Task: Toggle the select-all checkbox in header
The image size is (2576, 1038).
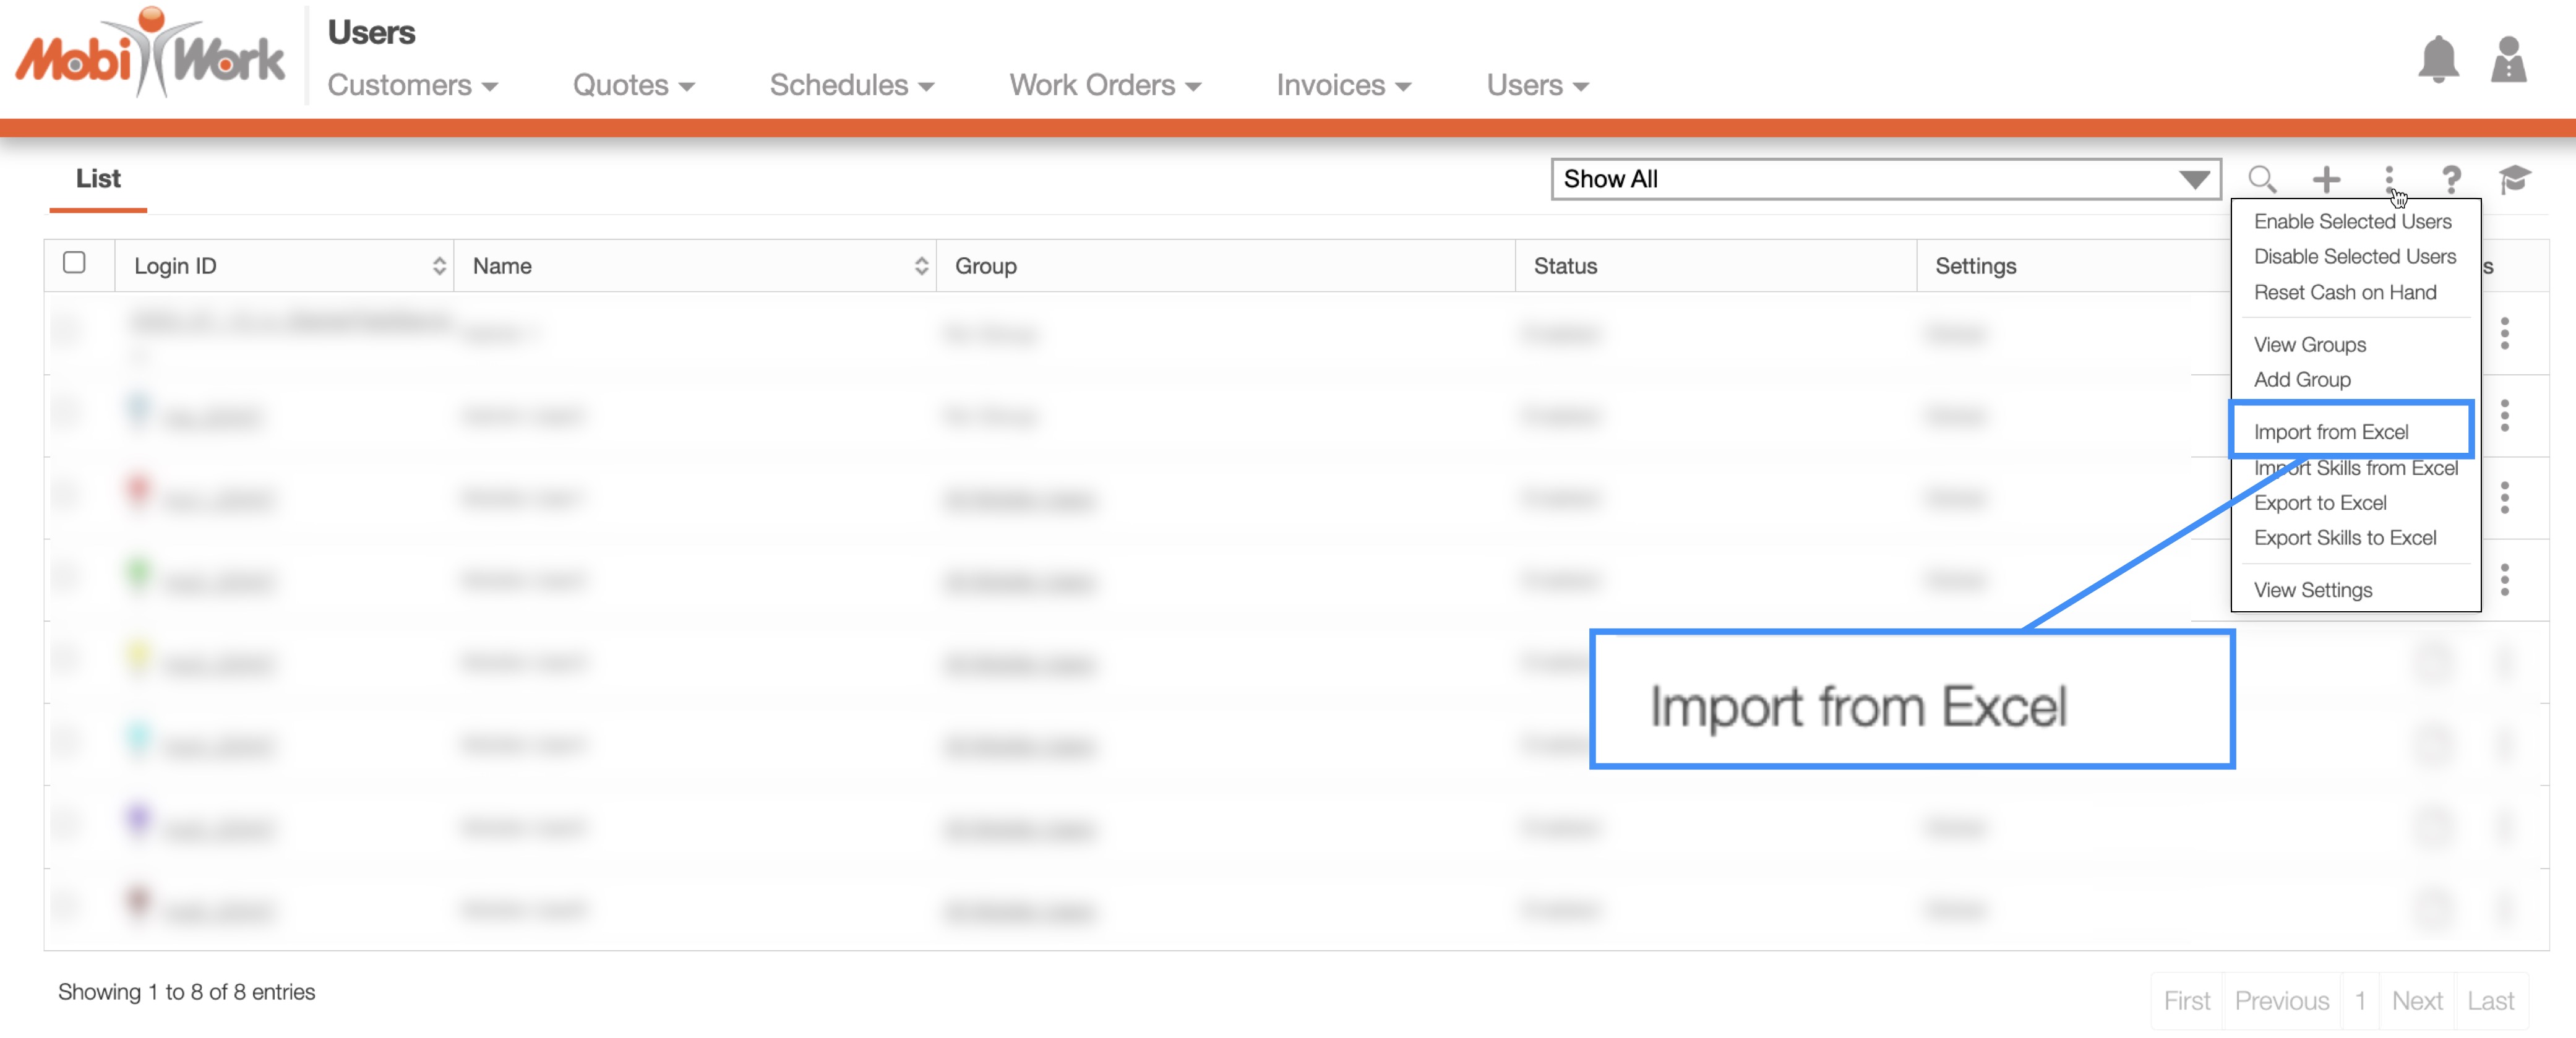Action: 74,263
